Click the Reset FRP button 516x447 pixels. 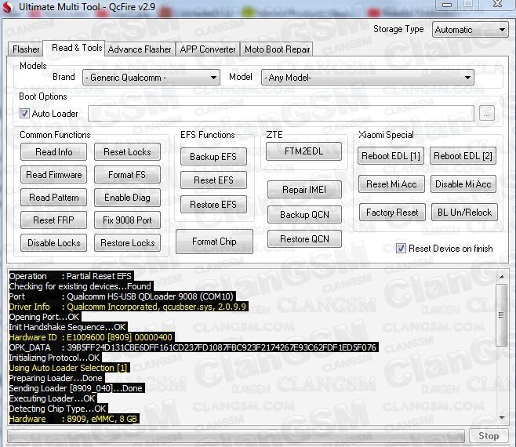point(53,220)
